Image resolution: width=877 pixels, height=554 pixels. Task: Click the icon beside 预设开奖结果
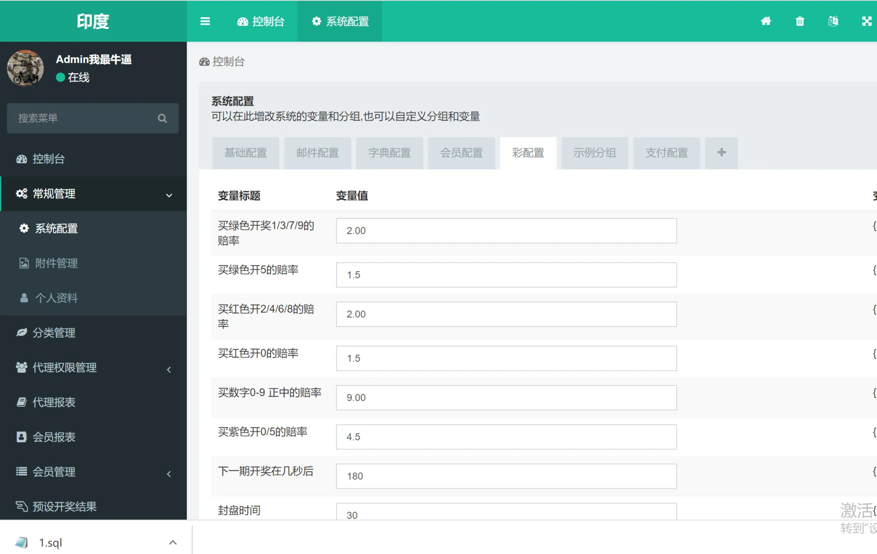click(21, 506)
